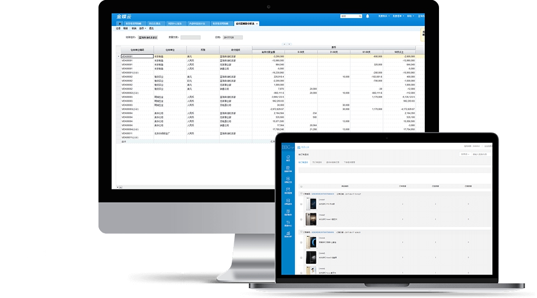Click the horizontal scrollbar below the table
This screenshot has height=298, width=537.
click(196, 187)
